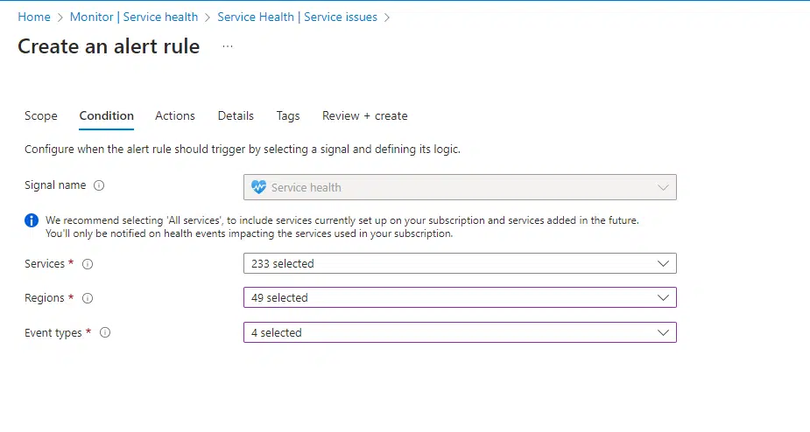Click 'Configure when the alert rule should trigger' text
This screenshot has height=432, width=810.
point(243,150)
